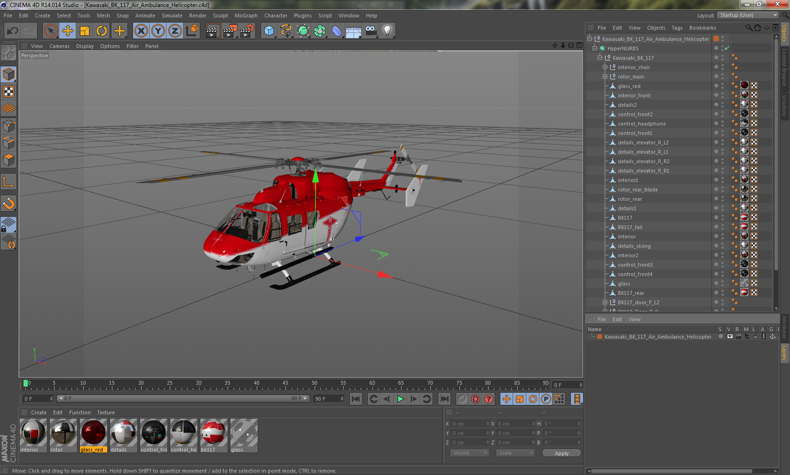
Task: Open the World coordinate mode dropdown
Action: click(x=470, y=453)
